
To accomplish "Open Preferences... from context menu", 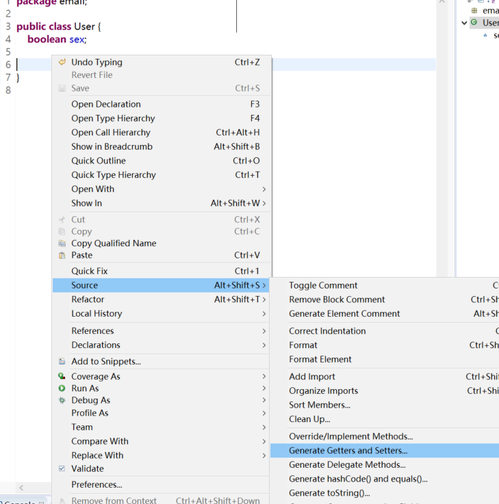I will tap(161, 484).
